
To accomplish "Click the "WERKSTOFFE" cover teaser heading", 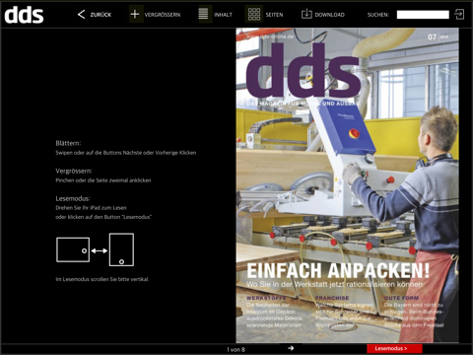I will (x=266, y=298).
